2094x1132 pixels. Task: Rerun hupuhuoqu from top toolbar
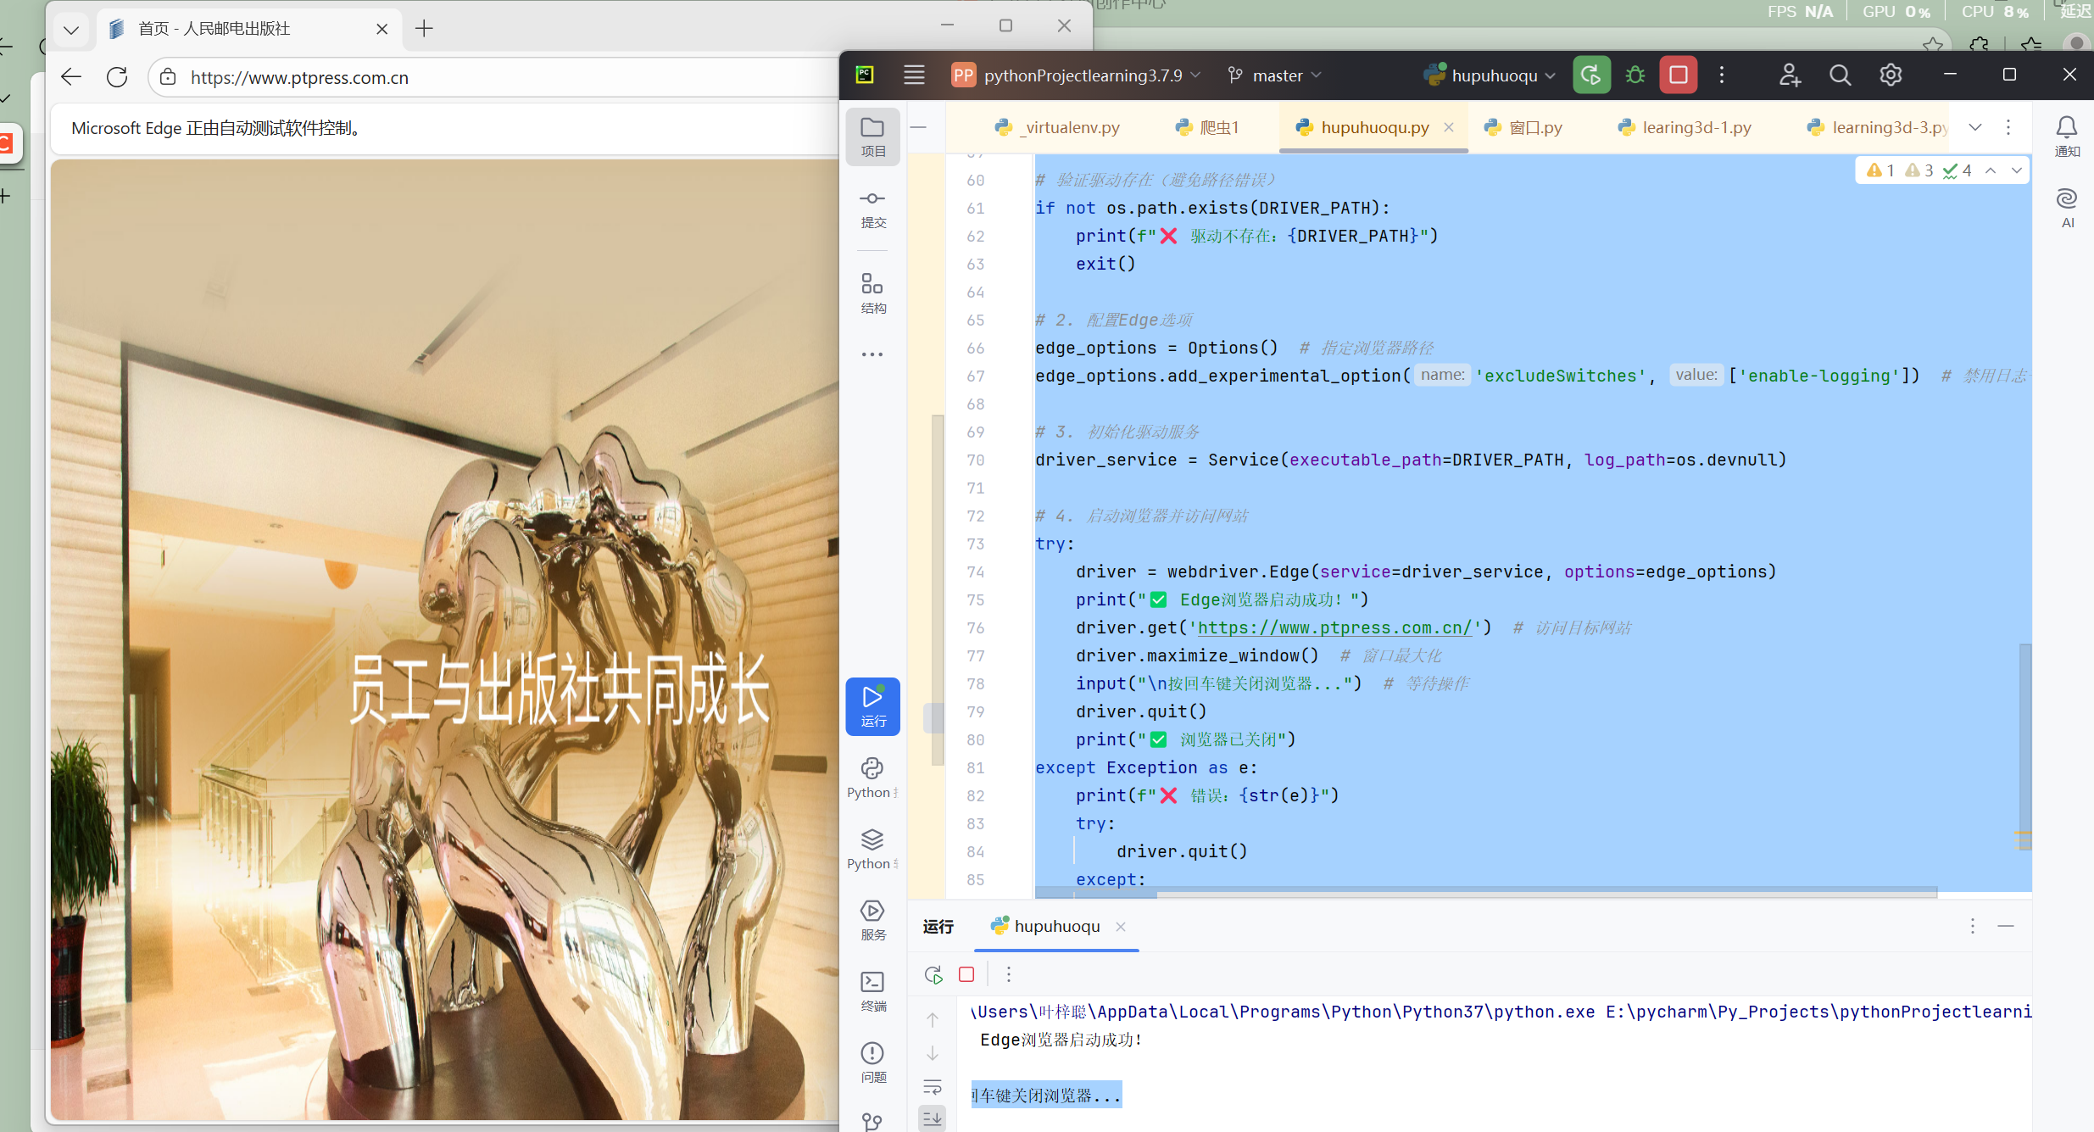pyautogui.click(x=1591, y=75)
